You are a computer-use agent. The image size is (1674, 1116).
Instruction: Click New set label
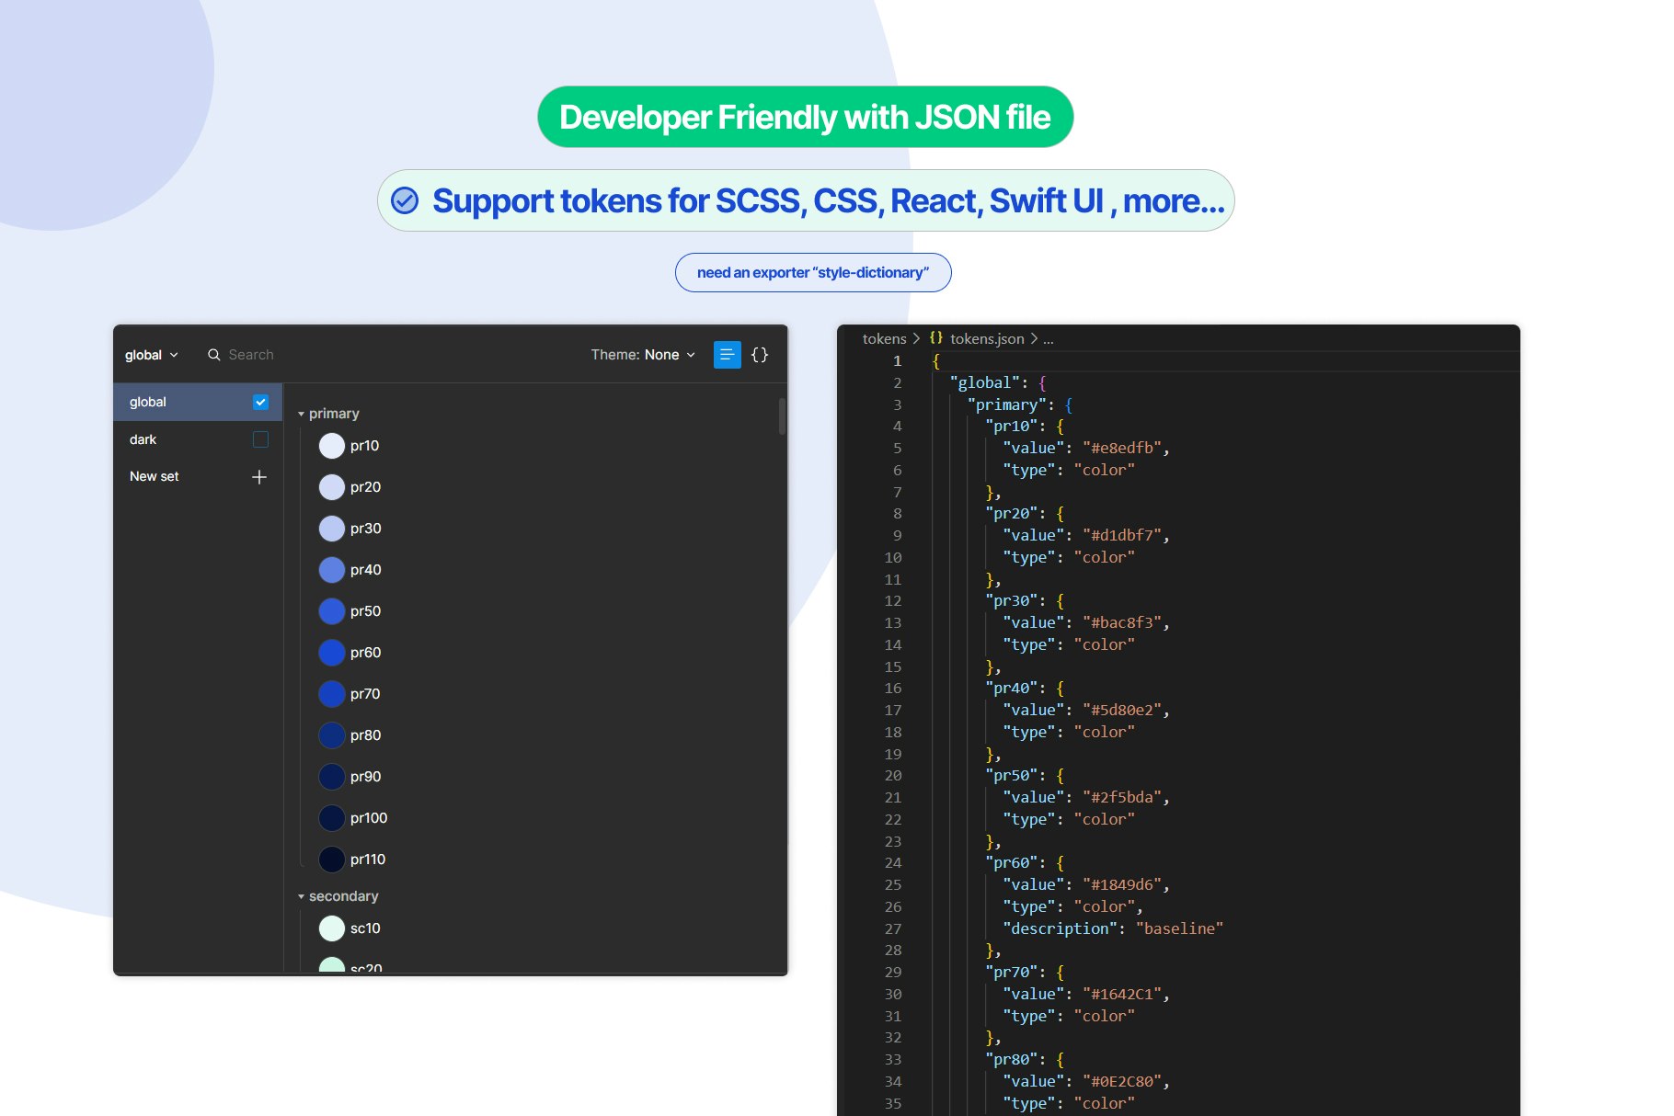(x=155, y=476)
